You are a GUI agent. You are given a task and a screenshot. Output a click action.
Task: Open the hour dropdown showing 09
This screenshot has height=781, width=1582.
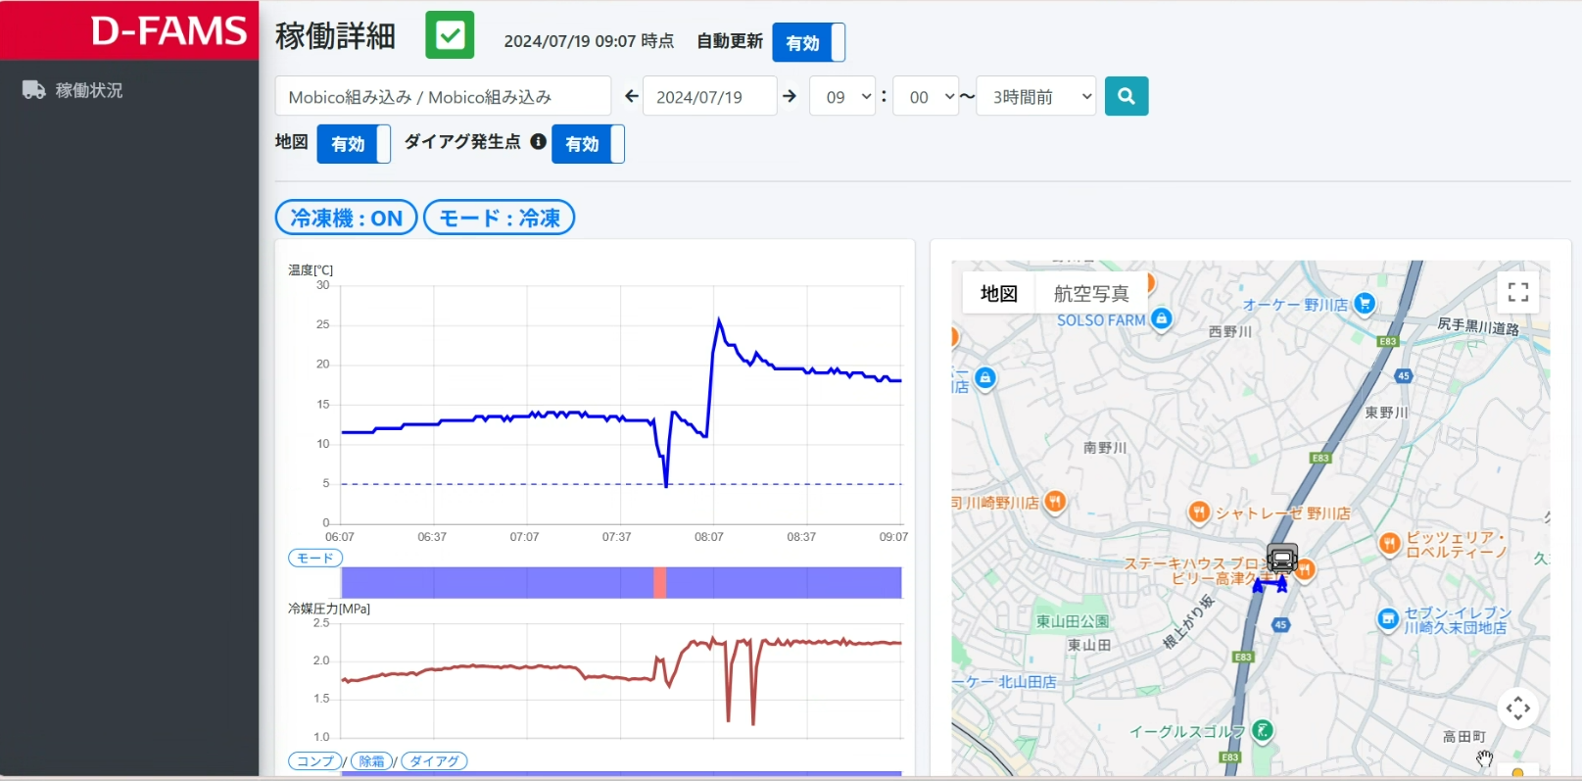pyautogui.click(x=842, y=96)
